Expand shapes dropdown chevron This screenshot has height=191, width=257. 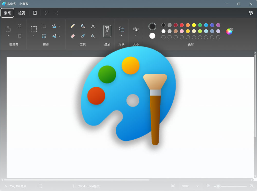click(122, 35)
